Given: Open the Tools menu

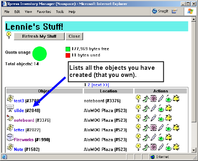Looking at the screenshot, I should (60, 12).
